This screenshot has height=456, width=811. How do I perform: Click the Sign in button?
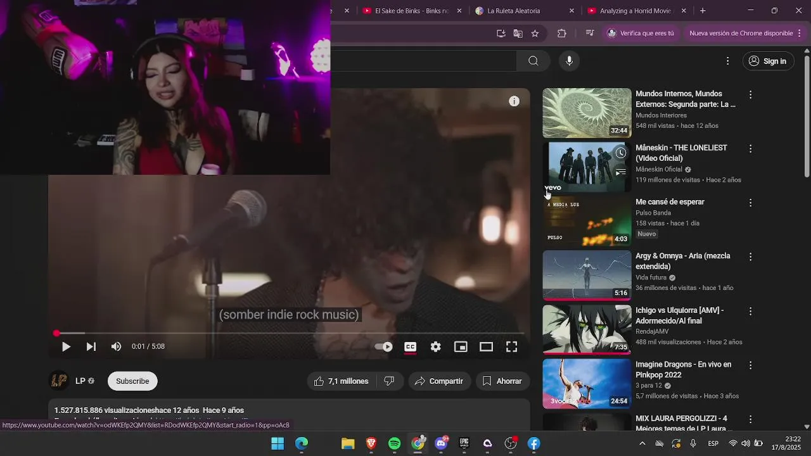[x=768, y=61]
